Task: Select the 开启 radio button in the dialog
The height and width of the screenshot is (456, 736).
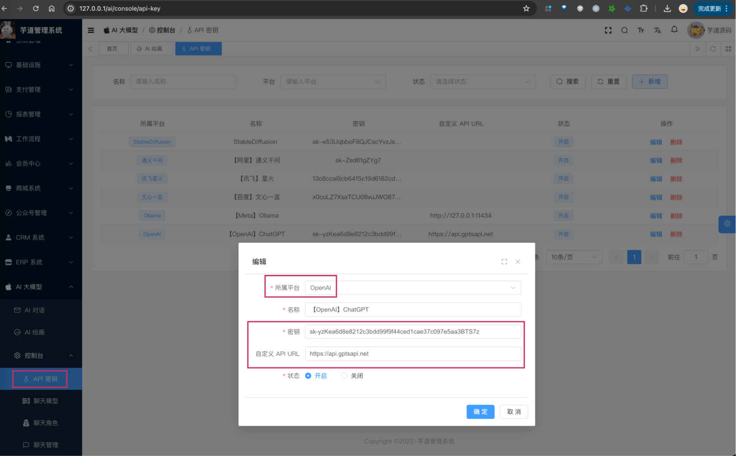Action: tap(308, 375)
